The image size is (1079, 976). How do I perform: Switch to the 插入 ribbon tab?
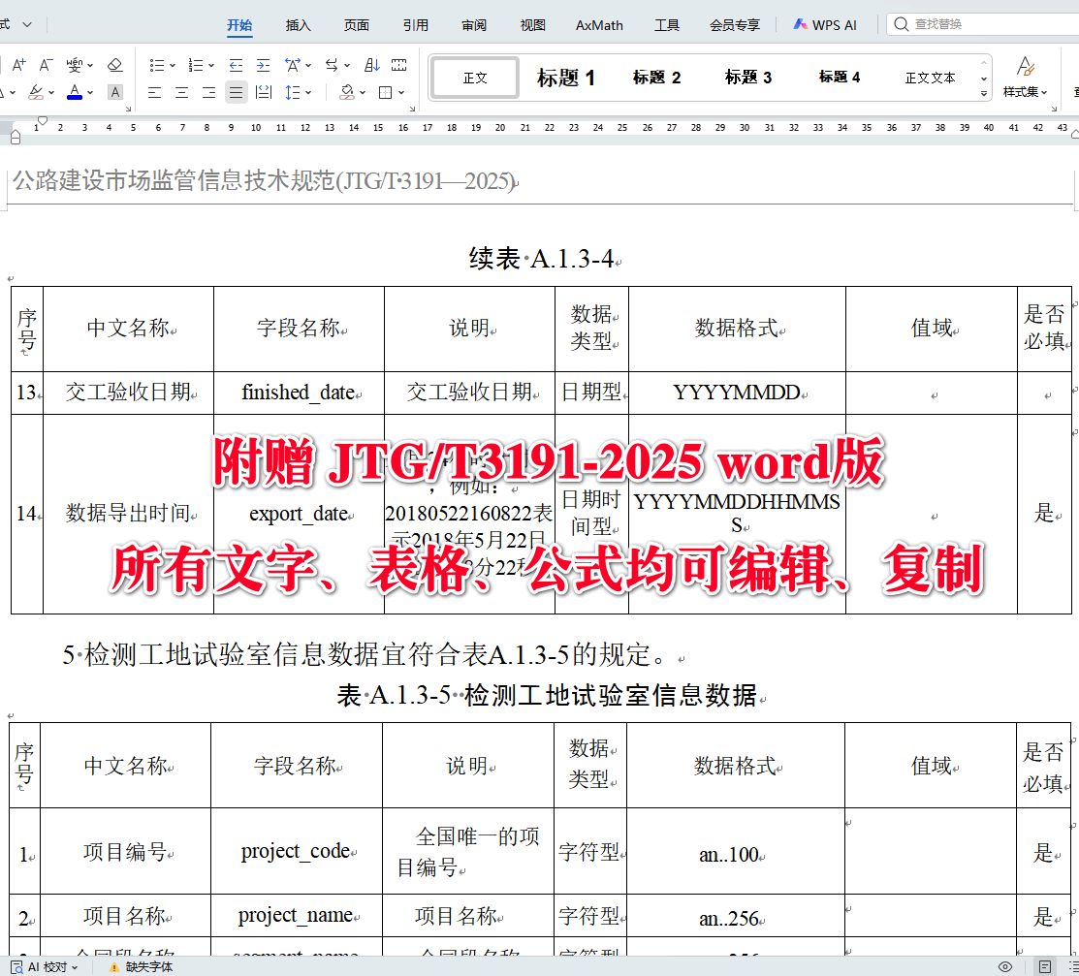(298, 25)
